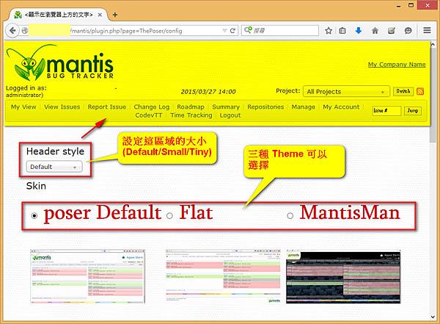Open the downloads blue arrow icon
The image size is (440, 324).
(359, 30)
